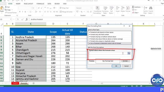Image resolution: width=164 pixels, height=92 pixels.
Task: Open the font name dropdown
Action: coord(31,8)
